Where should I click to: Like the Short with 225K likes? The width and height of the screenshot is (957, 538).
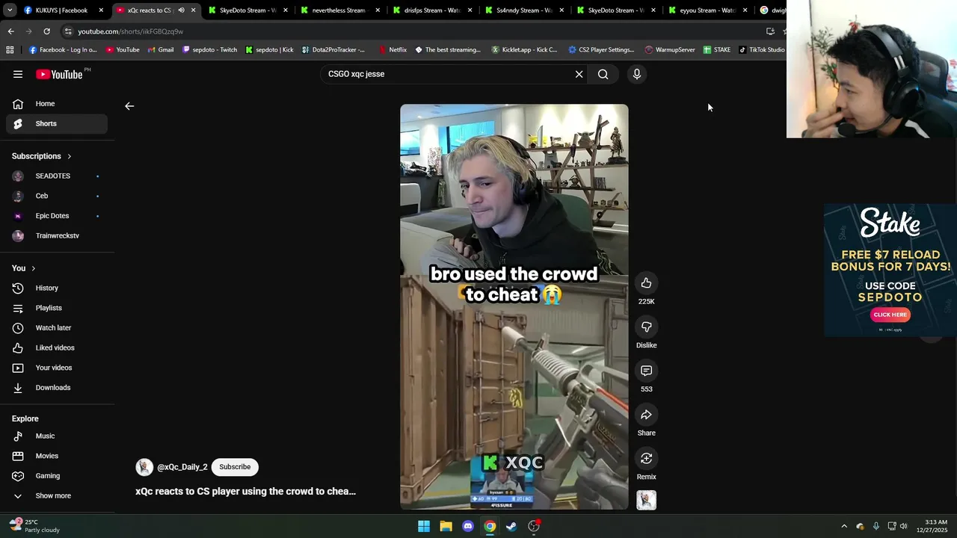646,282
